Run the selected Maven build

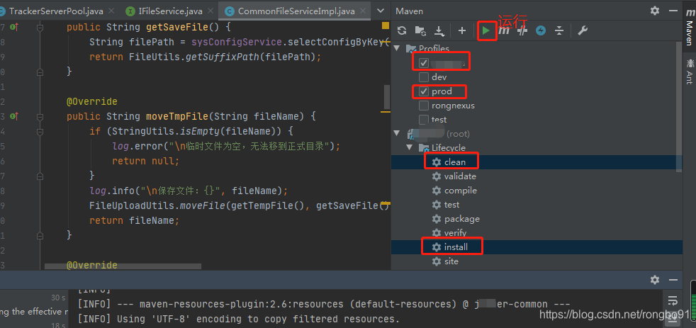pyautogui.click(x=486, y=30)
